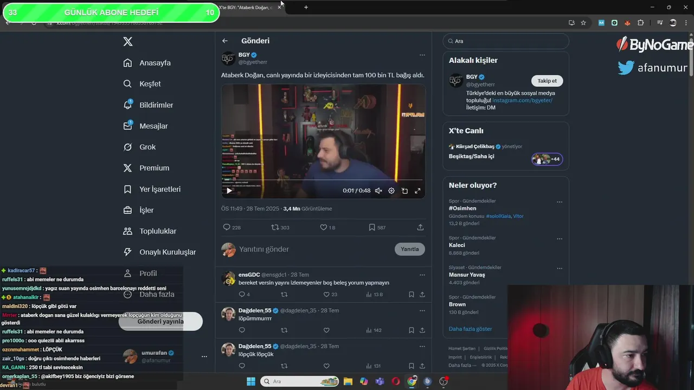Open BGY post's three-dot options menu

(422, 55)
